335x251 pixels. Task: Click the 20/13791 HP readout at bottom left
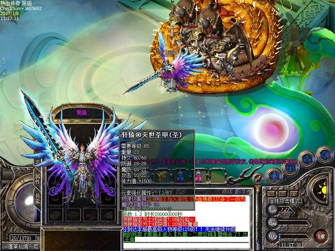pos(21,238)
